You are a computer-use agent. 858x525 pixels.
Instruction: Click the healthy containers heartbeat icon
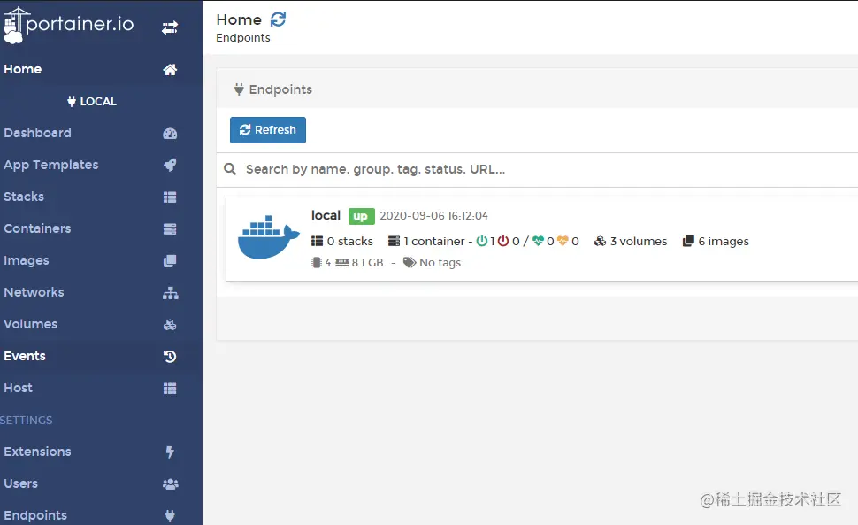point(538,241)
